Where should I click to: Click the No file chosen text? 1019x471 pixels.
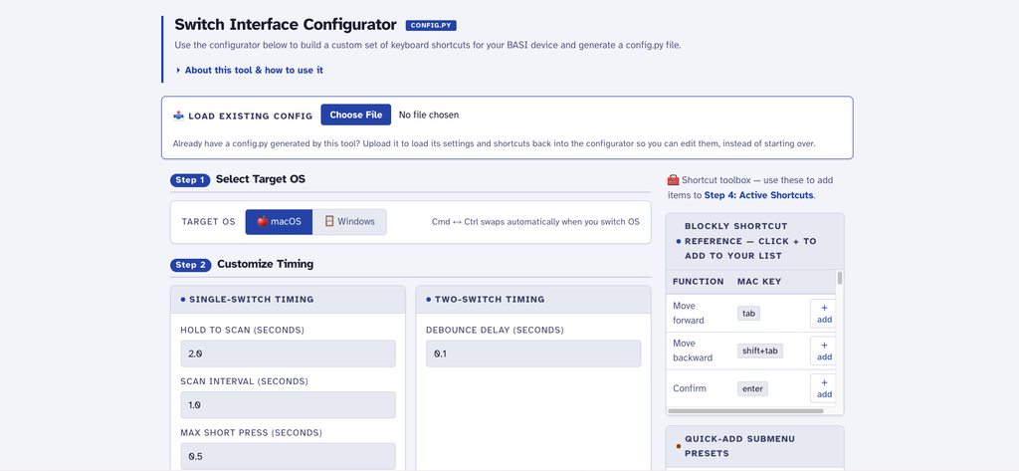(429, 116)
